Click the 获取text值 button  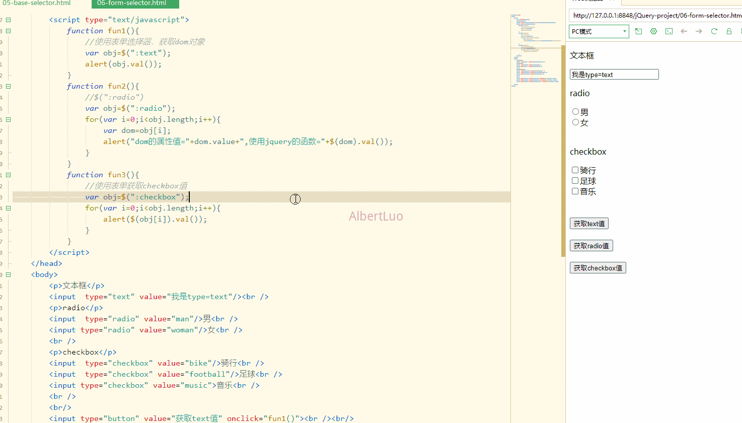coord(589,224)
